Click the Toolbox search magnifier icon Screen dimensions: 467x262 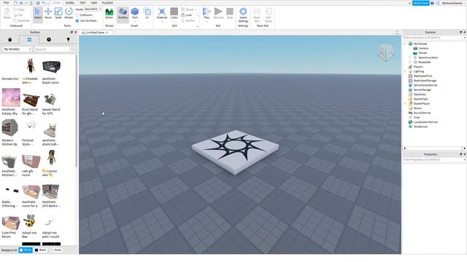(72, 49)
